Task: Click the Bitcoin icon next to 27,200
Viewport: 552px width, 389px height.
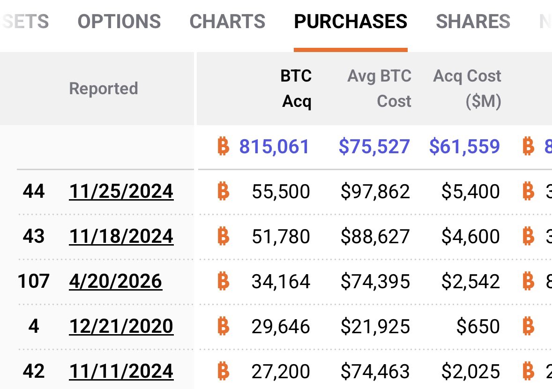Action: (224, 371)
